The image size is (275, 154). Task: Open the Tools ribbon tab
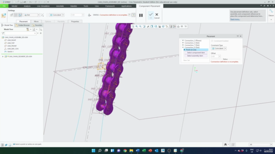[86, 6]
